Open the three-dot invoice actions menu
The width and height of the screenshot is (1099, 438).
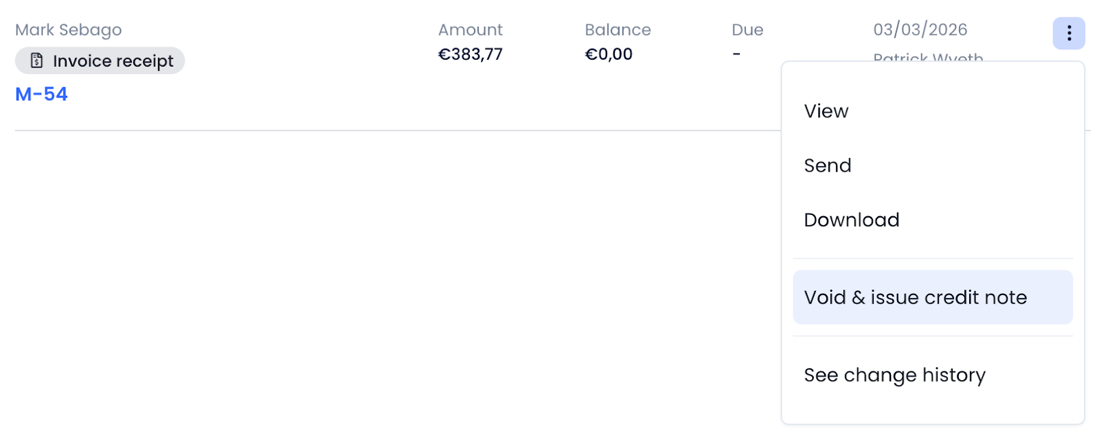(x=1068, y=33)
